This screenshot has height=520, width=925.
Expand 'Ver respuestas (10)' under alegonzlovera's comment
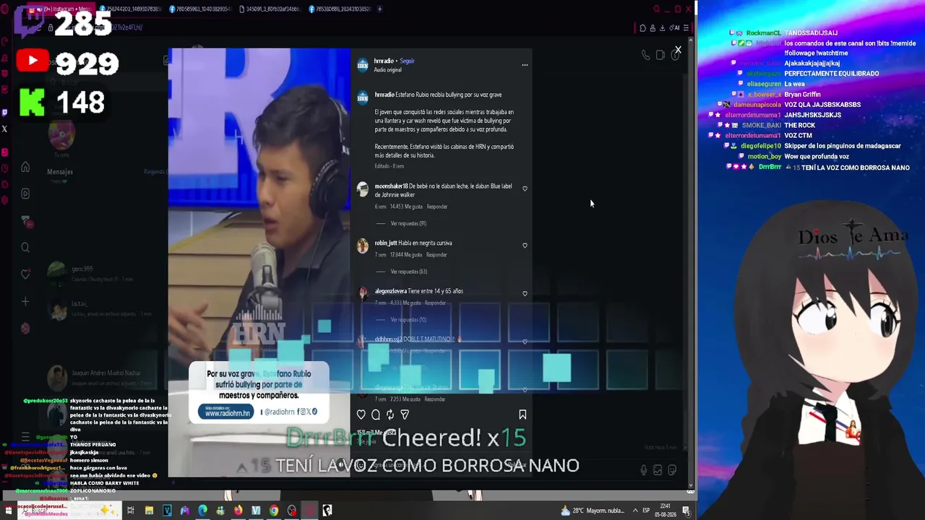coord(408,320)
